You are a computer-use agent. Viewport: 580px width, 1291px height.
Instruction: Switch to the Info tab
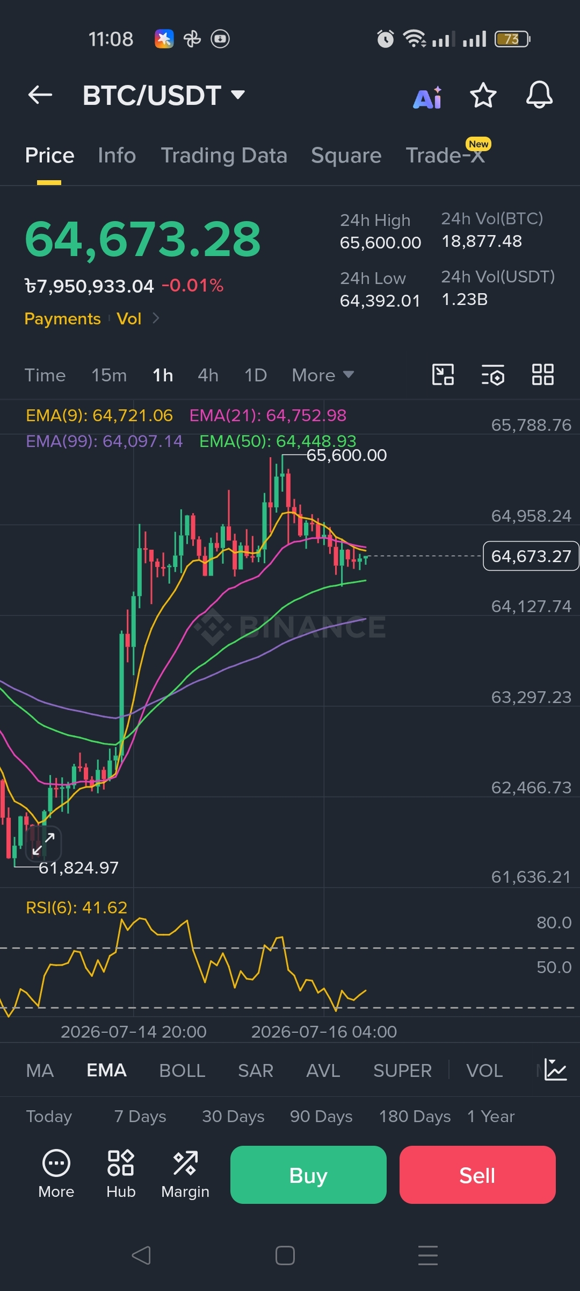click(117, 155)
